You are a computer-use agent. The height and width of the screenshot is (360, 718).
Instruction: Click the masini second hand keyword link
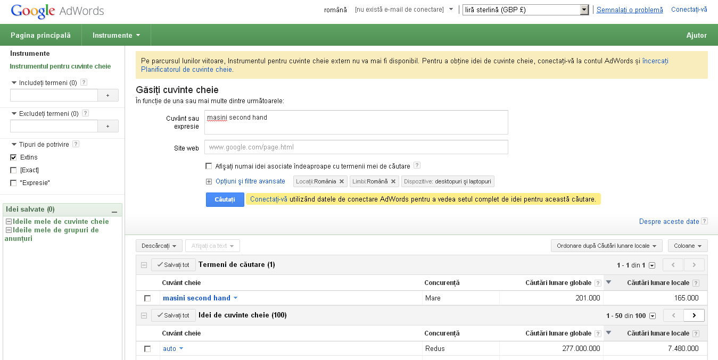click(x=196, y=298)
